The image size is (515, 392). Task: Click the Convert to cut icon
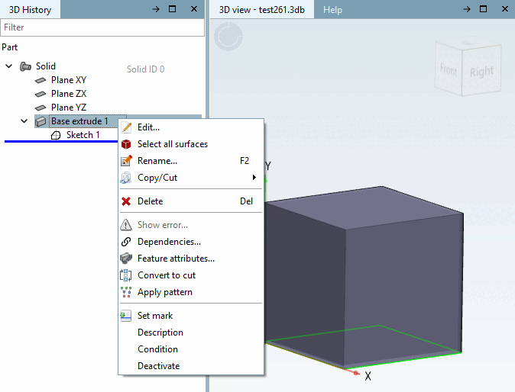(x=126, y=275)
